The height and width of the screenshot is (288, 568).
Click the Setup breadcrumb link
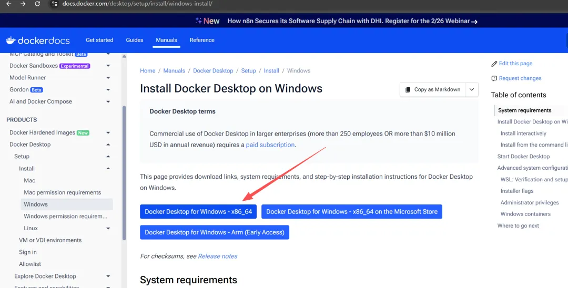coord(248,71)
